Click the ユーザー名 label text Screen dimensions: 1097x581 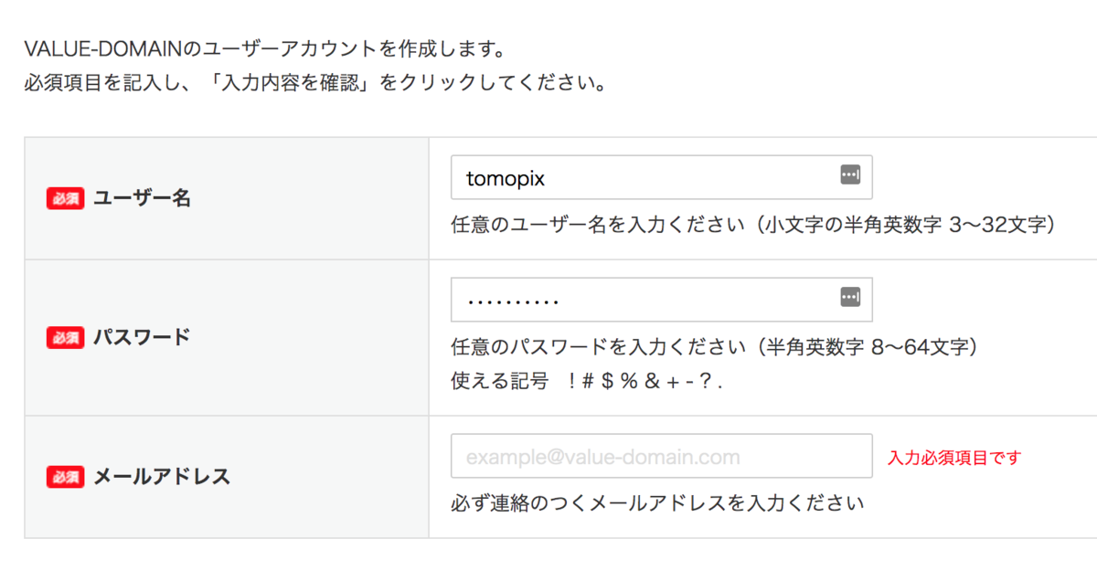142,198
